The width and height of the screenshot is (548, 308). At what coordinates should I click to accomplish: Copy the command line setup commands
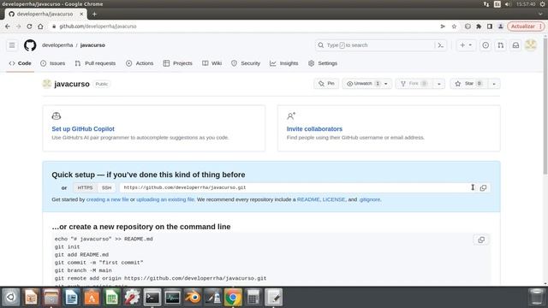[x=481, y=240]
